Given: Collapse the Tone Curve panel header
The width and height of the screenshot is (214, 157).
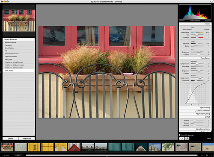Looking at the screenshot, I should pyautogui.click(x=195, y=58).
